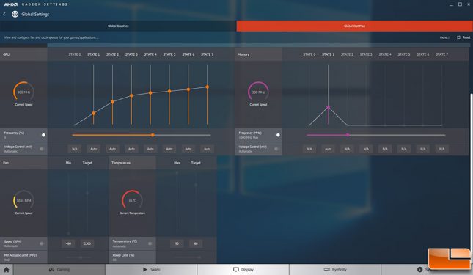Toggle Memory Frequency (MHz) switch
This screenshot has height=275, width=473.
278,135
